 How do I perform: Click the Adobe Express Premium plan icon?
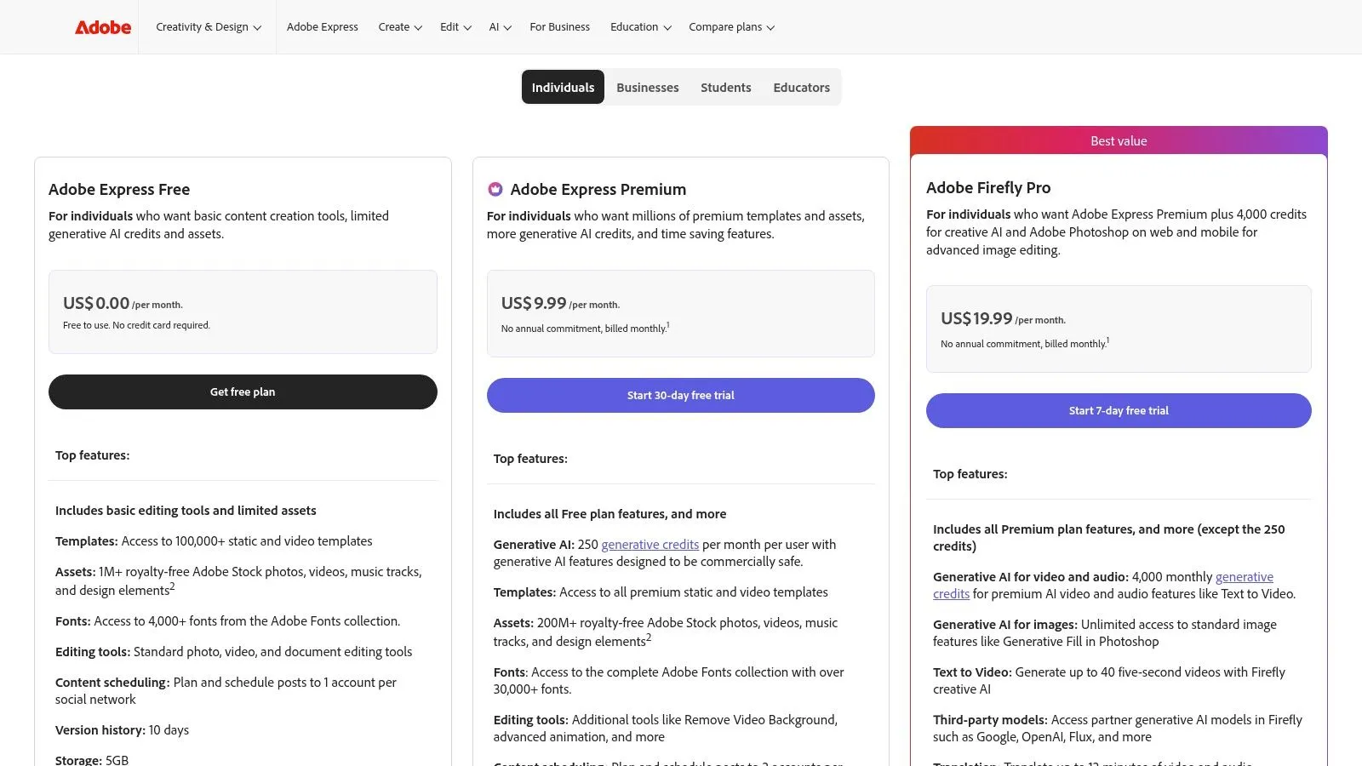click(x=495, y=189)
